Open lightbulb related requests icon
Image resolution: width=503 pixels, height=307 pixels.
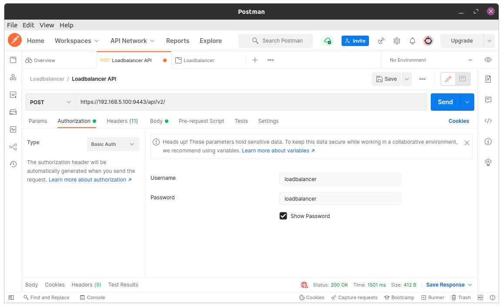[488, 162]
